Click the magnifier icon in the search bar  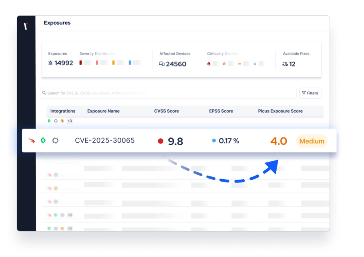click(44, 93)
